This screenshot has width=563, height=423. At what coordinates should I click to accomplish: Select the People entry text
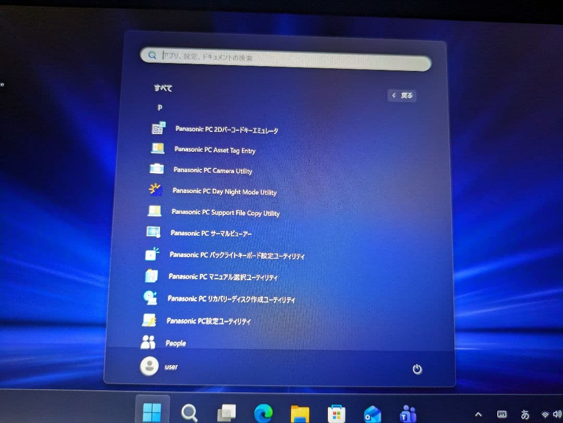coord(176,343)
